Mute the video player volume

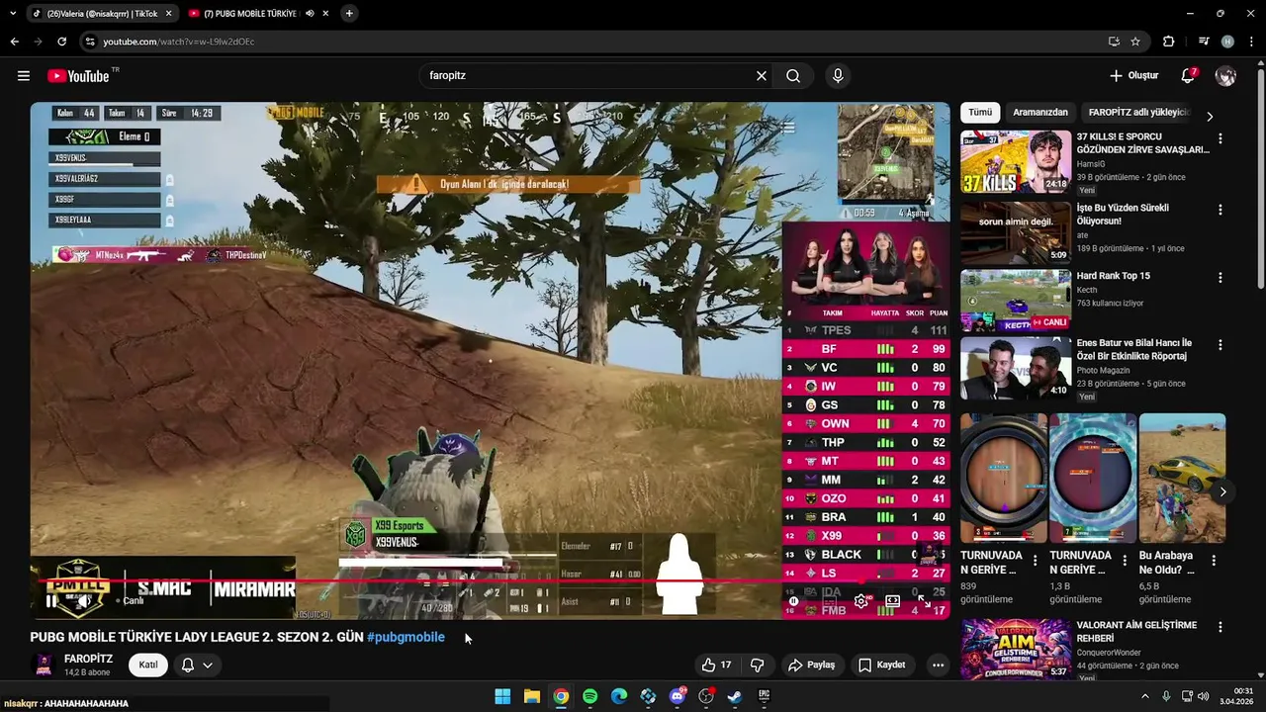tap(85, 600)
